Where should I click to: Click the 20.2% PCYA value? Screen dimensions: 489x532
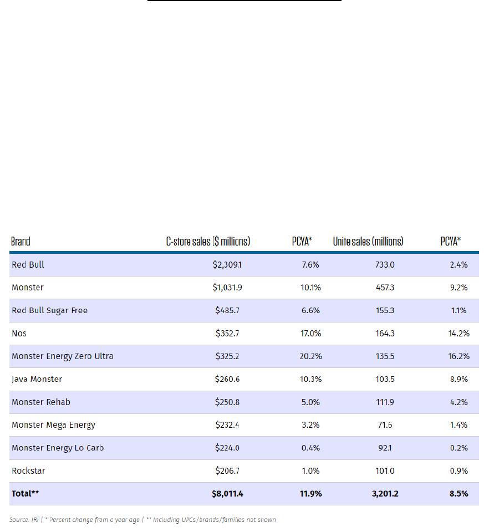coord(310,356)
